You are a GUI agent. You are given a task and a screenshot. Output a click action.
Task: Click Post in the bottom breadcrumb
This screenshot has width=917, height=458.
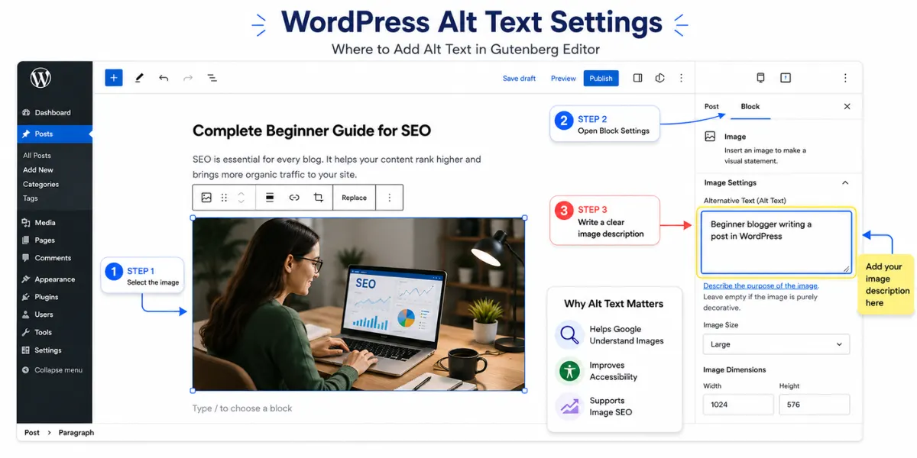32,433
